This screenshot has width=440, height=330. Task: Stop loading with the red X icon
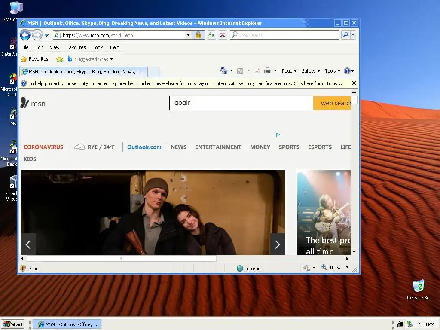click(223, 35)
